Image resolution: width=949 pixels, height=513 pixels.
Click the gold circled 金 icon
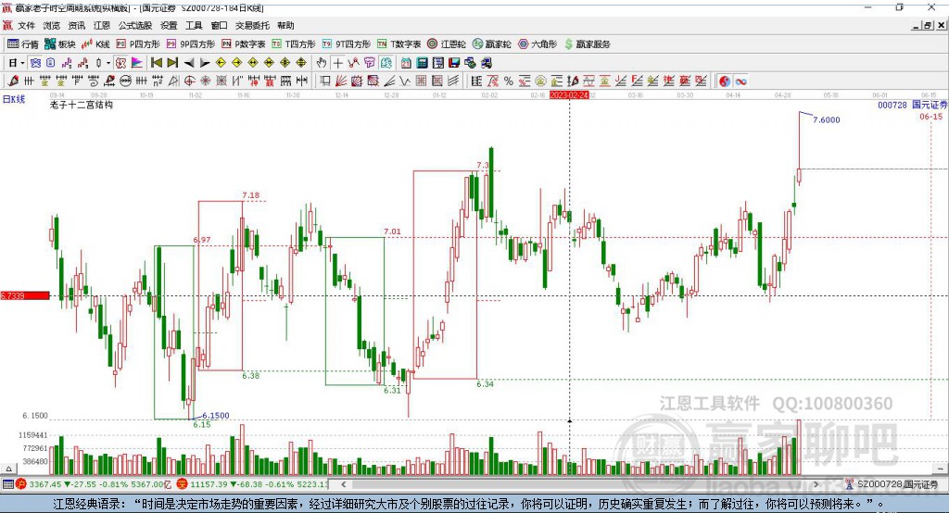click(540, 81)
